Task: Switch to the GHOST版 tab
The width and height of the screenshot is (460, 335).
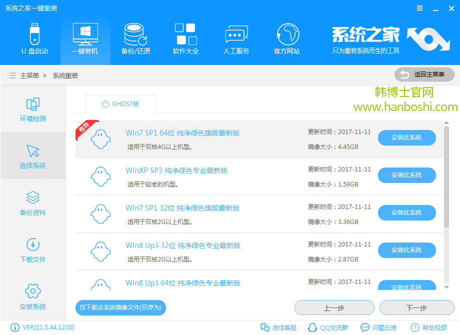Action: coord(120,103)
